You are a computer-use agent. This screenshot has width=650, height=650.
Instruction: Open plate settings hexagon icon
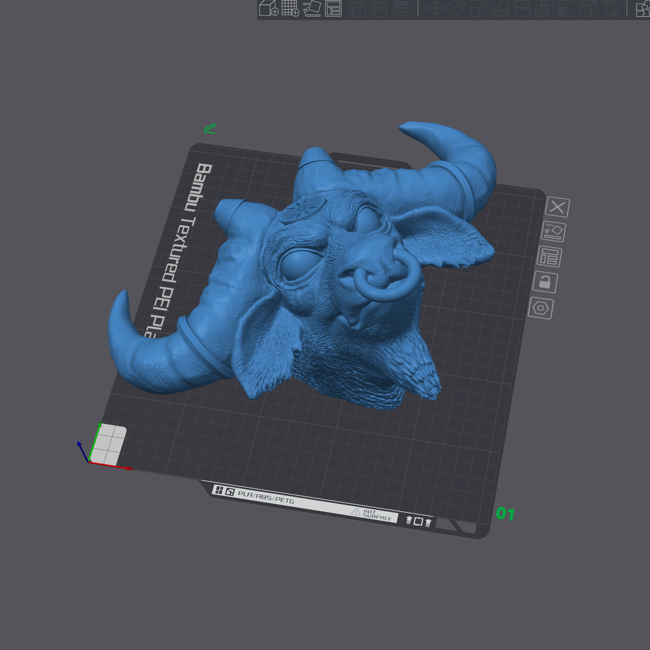coord(541,308)
